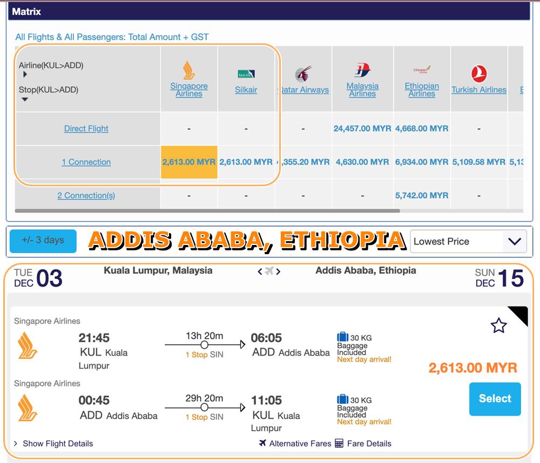Click the Singapore Airlines logo in the matrix

188,71
